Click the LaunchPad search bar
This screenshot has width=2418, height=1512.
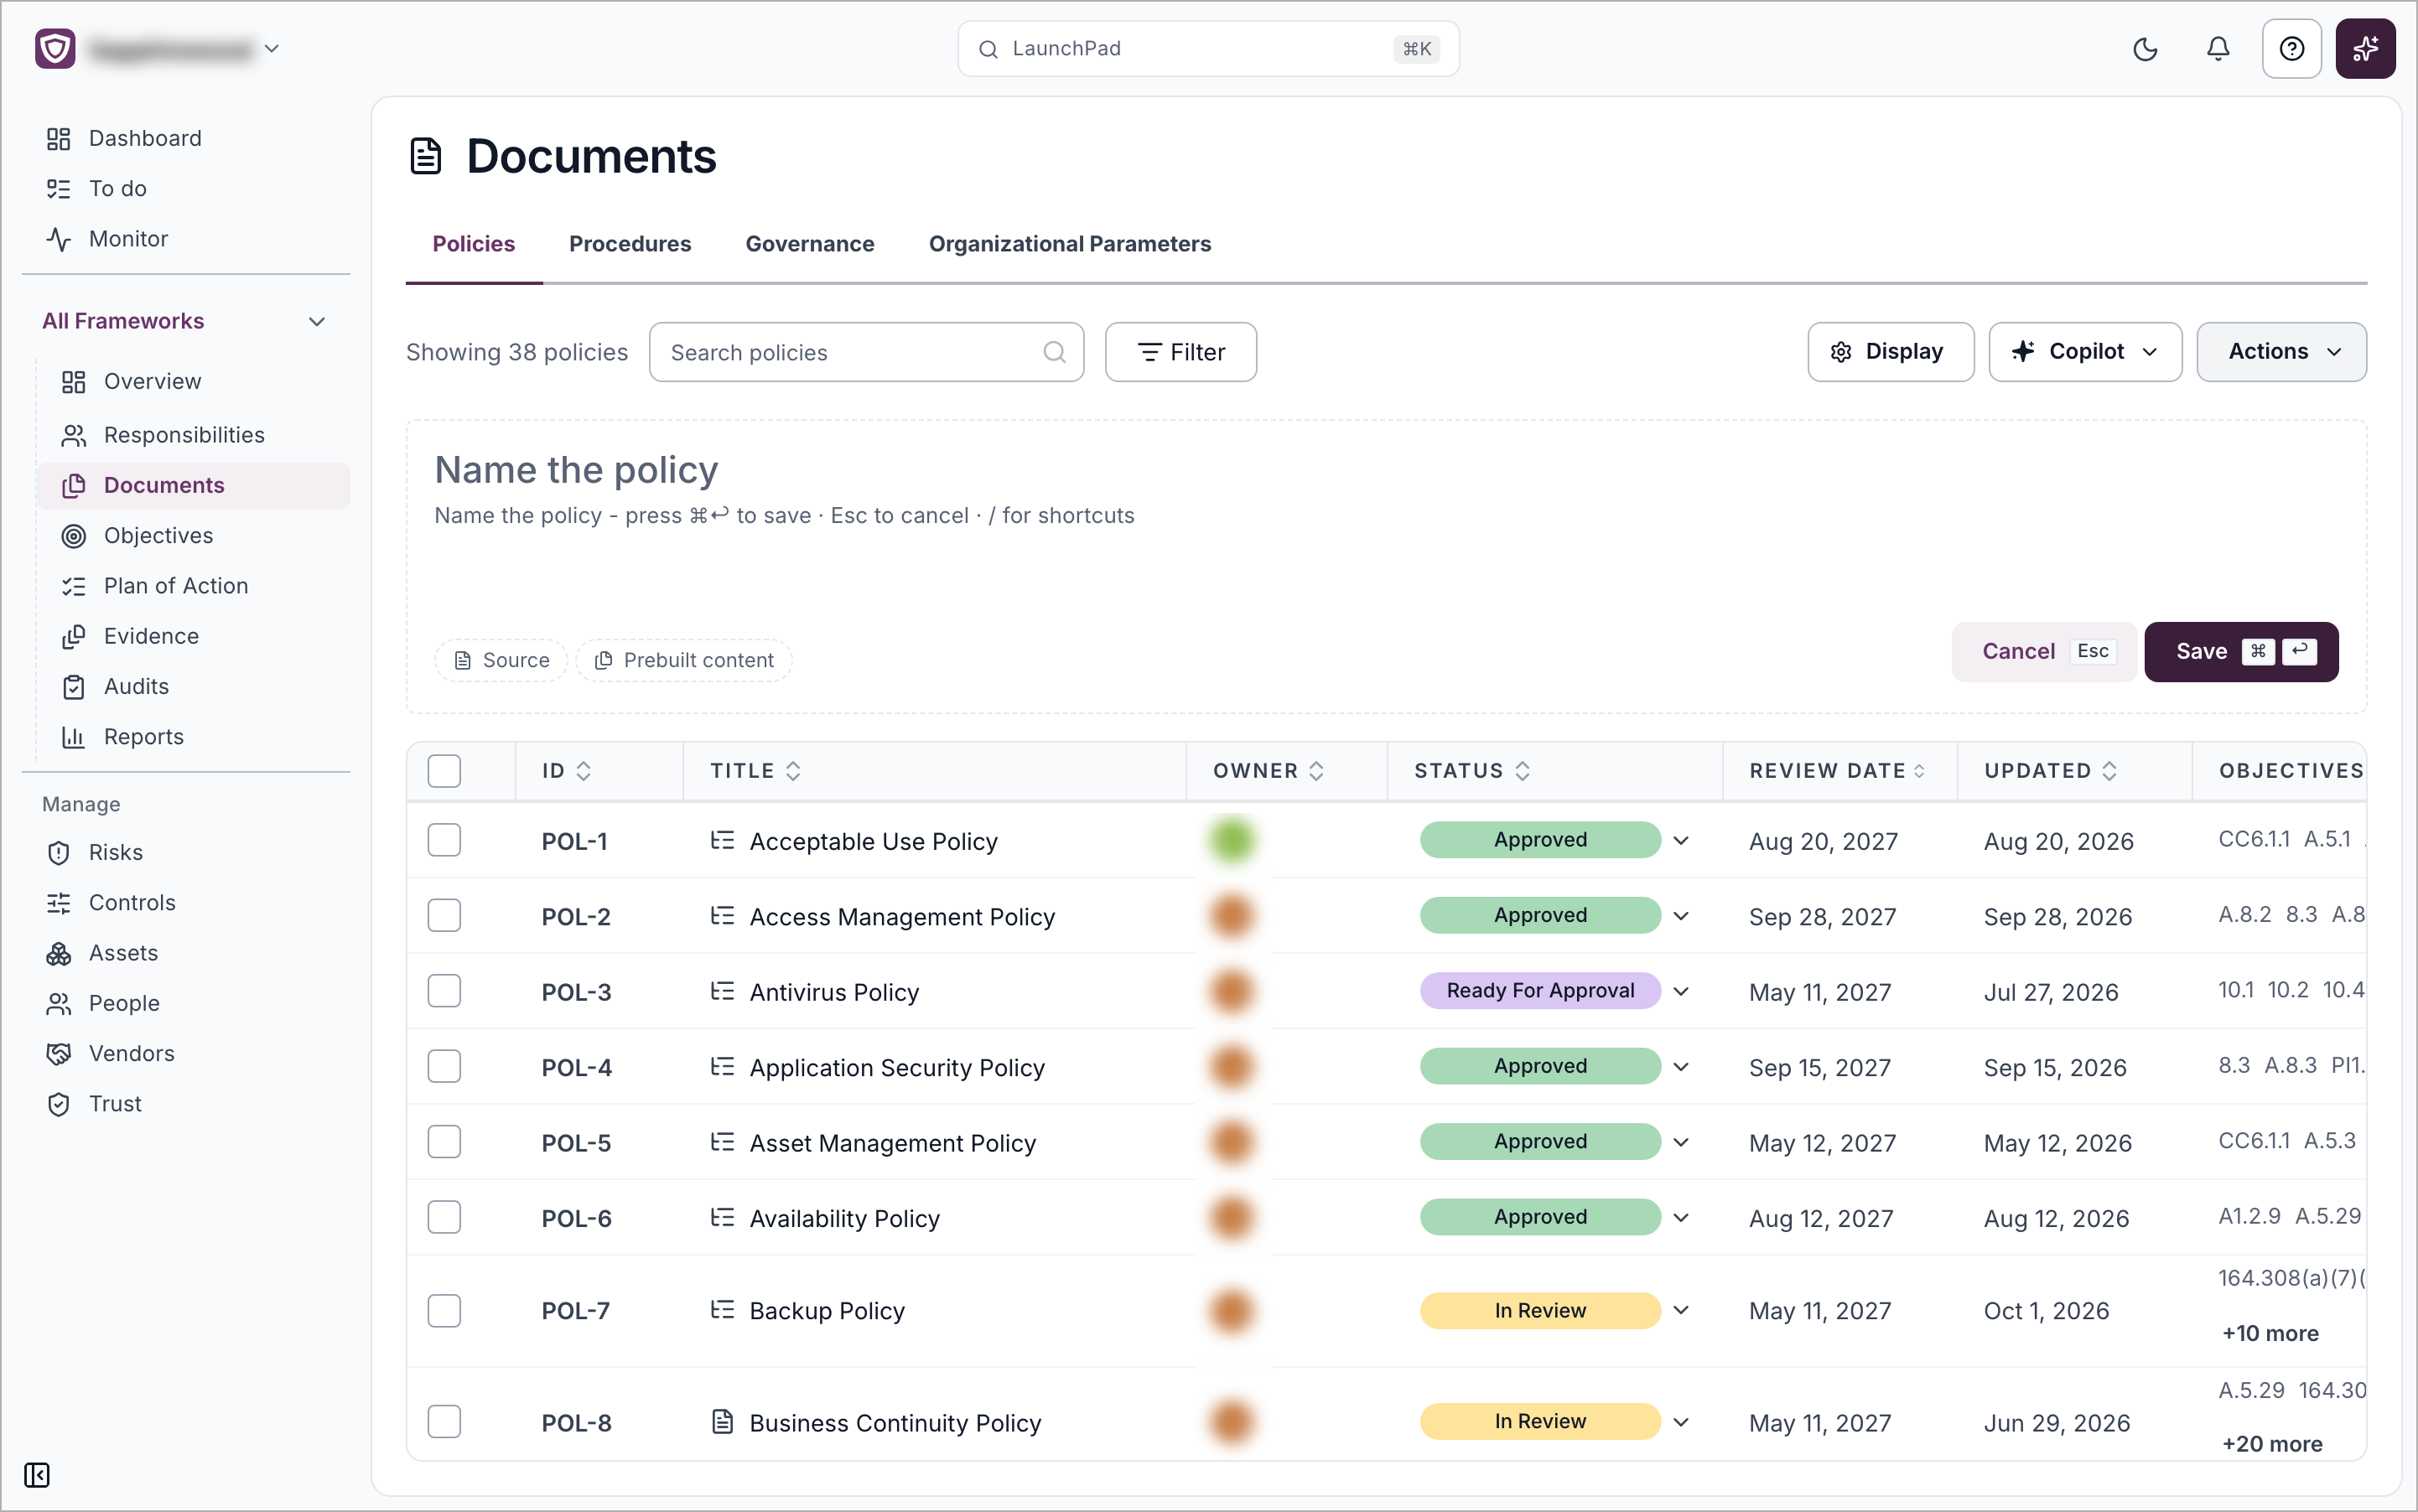point(1208,49)
